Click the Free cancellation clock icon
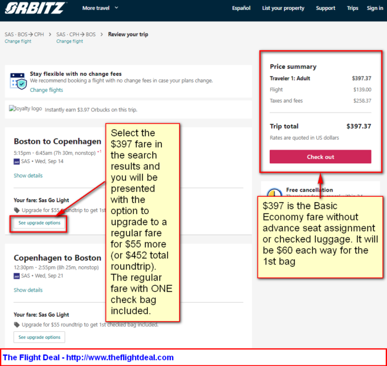387x366 pixels. pos(274,192)
